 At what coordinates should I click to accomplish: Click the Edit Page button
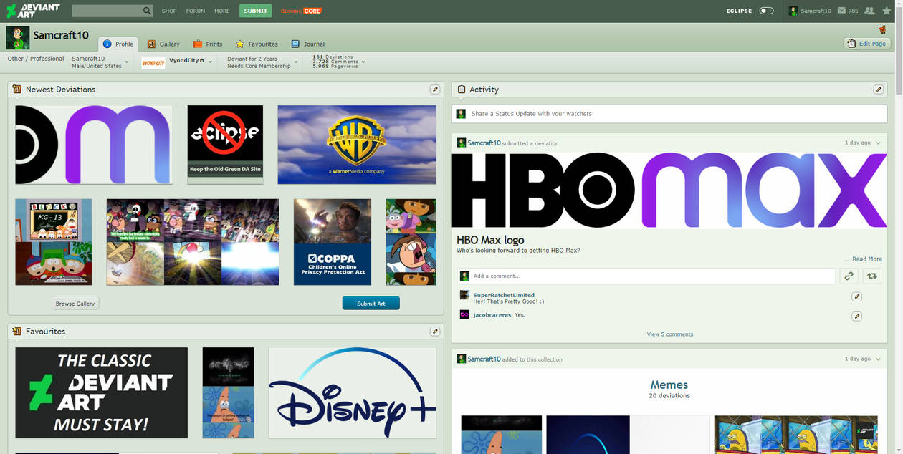click(867, 44)
